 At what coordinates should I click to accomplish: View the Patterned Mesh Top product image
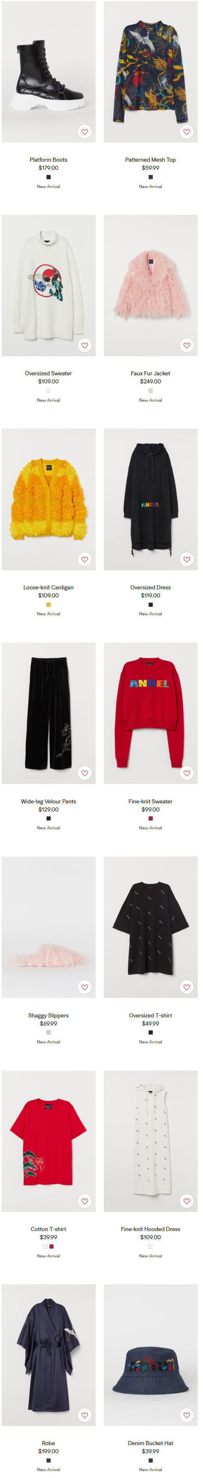click(x=150, y=72)
